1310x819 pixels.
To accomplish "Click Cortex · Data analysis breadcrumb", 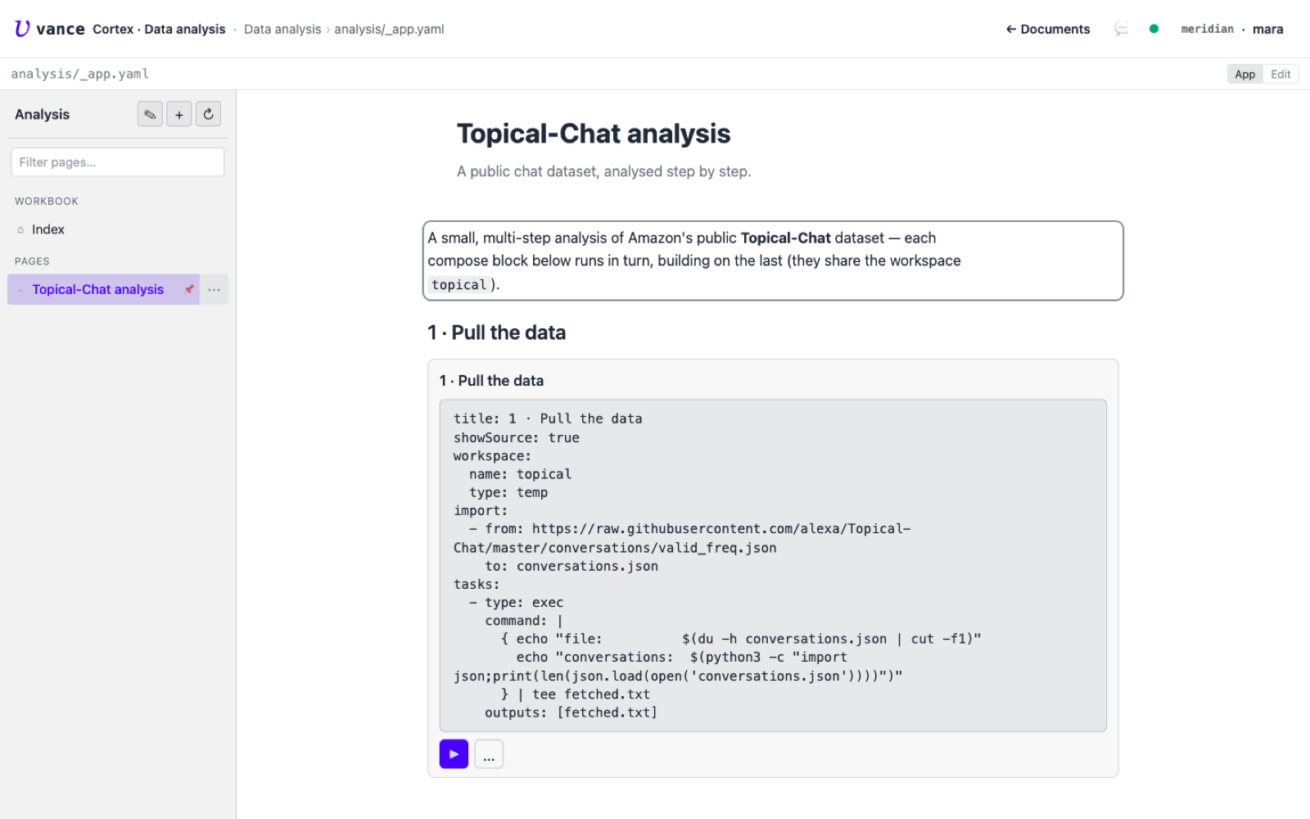I will click(159, 29).
